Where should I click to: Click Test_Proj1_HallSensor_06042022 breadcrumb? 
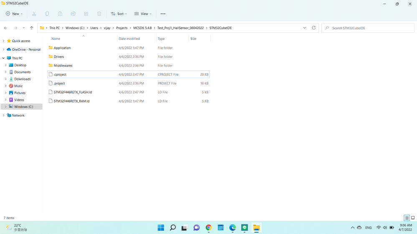pyautogui.click(x=180, y=28)
